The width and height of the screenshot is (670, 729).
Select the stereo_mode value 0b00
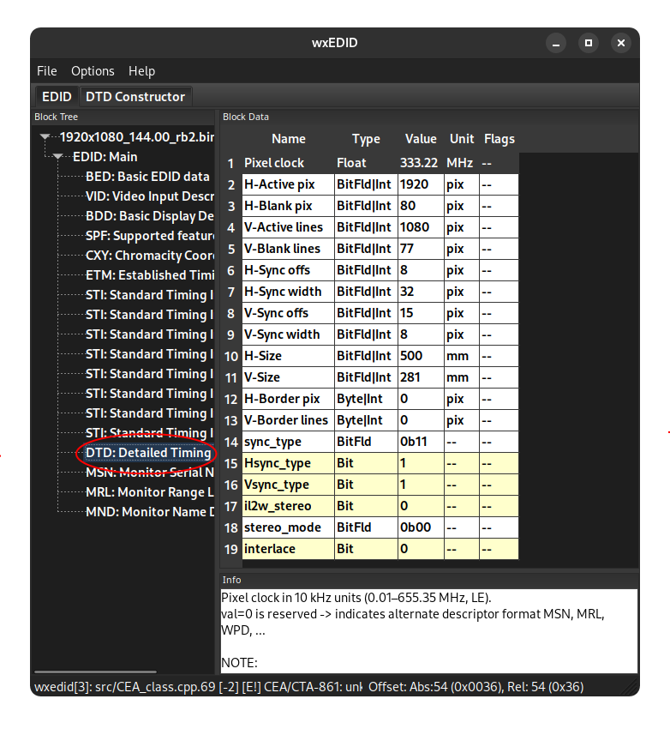(421, 527)
